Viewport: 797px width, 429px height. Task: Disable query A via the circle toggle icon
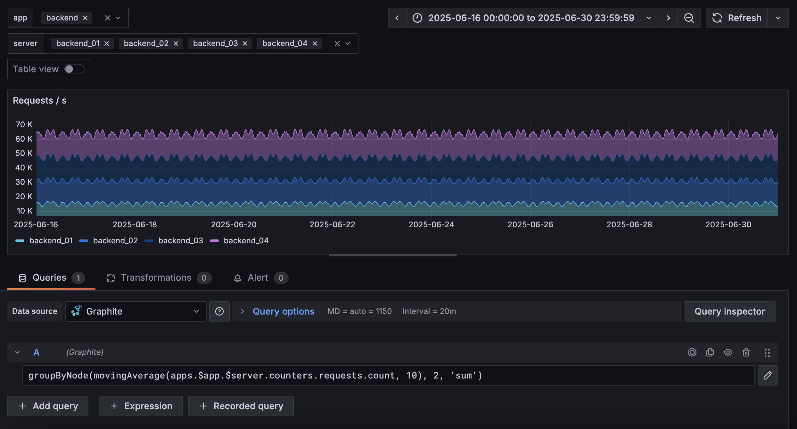tap(692, 352)
